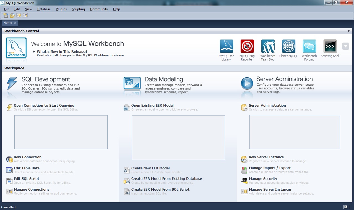Click the Create New EER Model icon
Image resolution: width=354 pixels, height=210 pixels.
127,170
